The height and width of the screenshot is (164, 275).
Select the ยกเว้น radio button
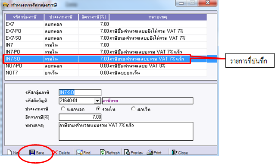(133, 109)
